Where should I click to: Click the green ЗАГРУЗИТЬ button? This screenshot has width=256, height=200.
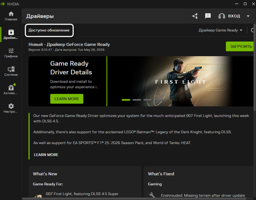[240, 46]
